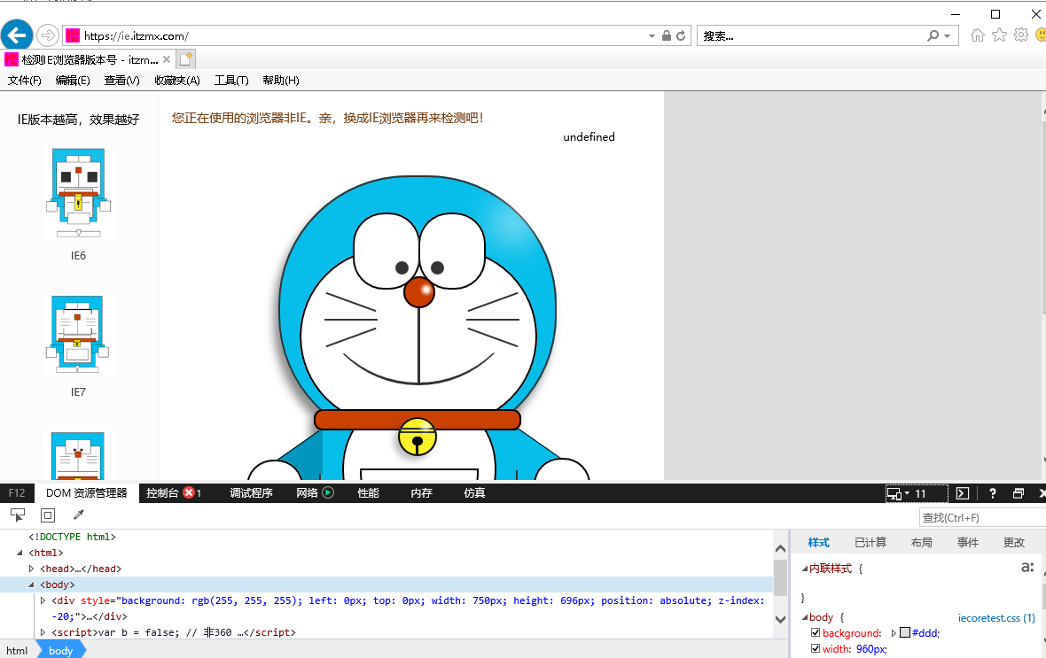Switch to 调试程序 debugger tab
1046x658 pixels.
[252, 492]
